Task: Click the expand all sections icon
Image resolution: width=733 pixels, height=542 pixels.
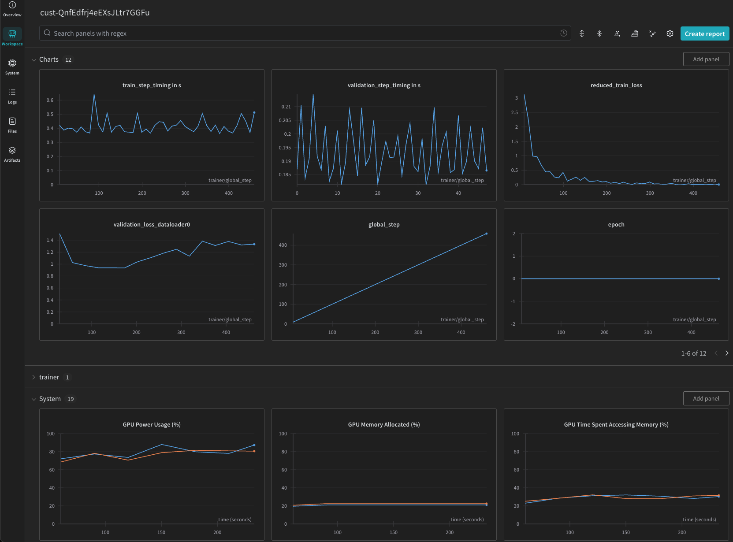Action: point(582,33)
